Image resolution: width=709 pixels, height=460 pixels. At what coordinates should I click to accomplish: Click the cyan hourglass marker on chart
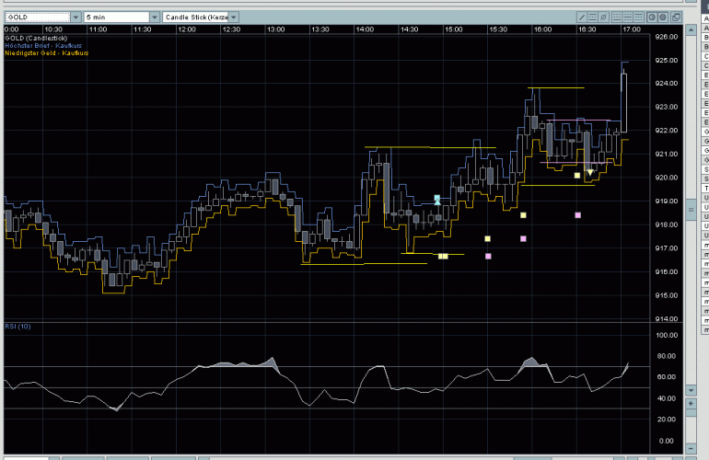437,199
